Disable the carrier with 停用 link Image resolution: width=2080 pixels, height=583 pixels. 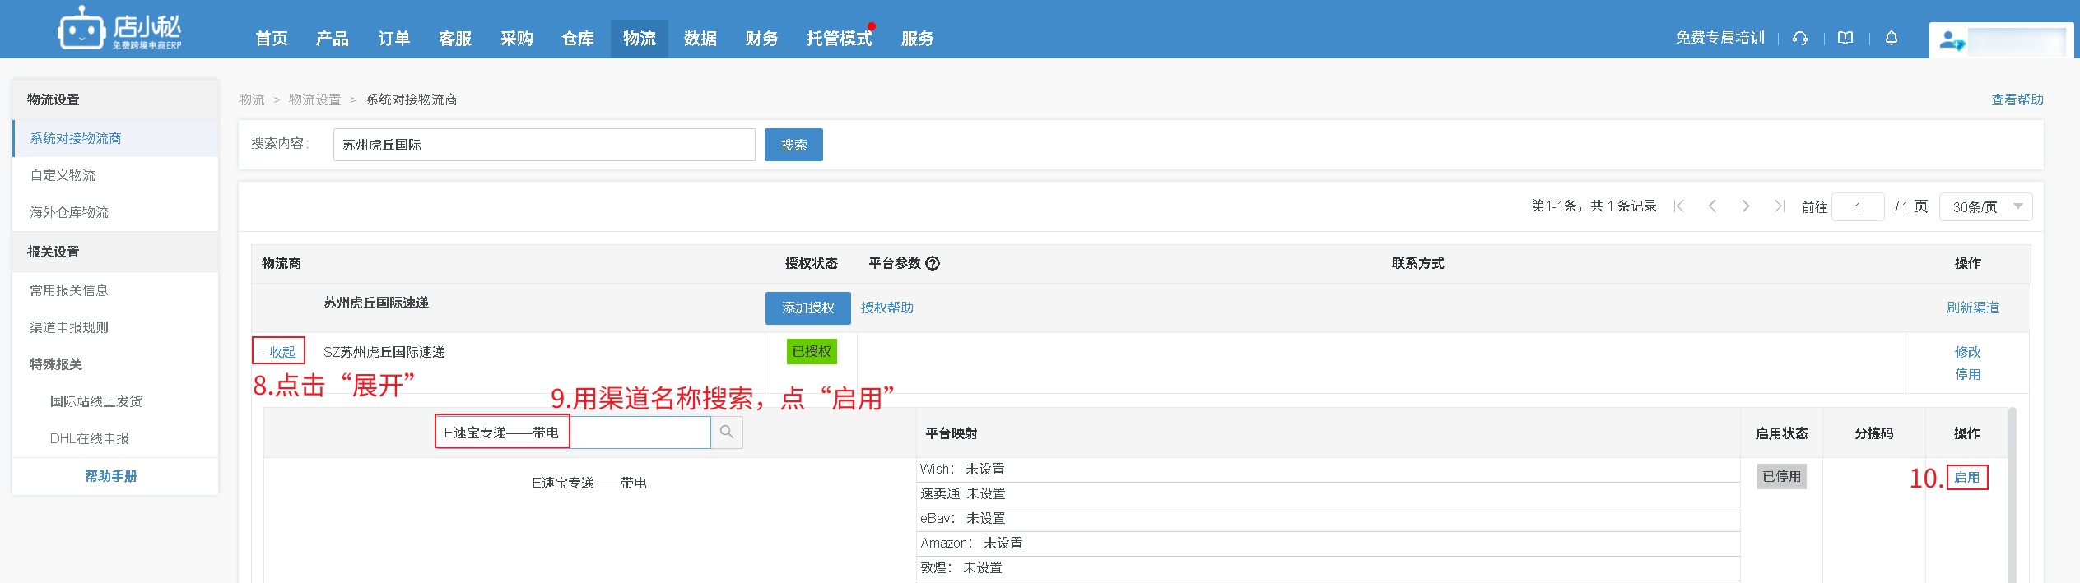(x=1967, y=375)
